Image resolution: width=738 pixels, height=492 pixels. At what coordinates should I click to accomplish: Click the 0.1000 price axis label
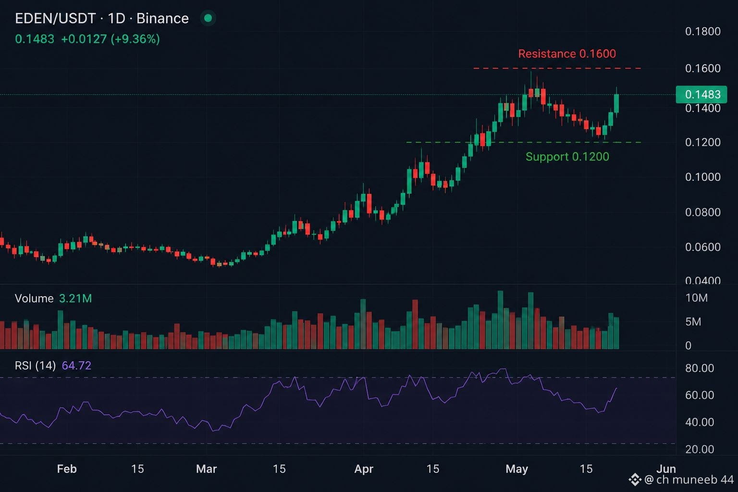coord(703,177)
